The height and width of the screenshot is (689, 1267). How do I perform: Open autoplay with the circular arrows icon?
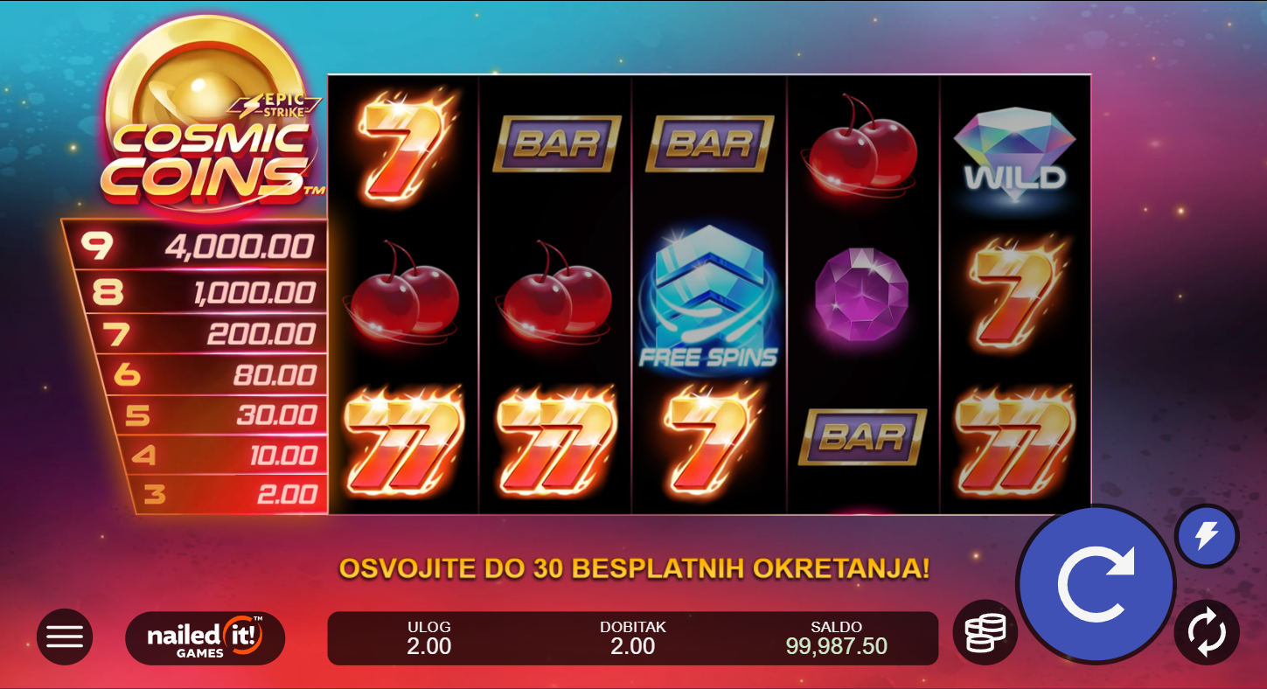point(1207,632)
